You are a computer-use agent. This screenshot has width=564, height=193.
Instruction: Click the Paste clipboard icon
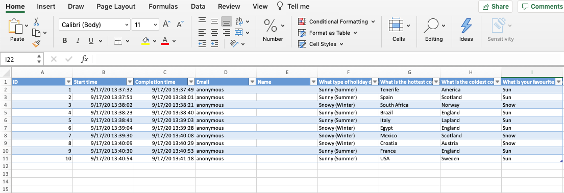(x=15, y=26)
